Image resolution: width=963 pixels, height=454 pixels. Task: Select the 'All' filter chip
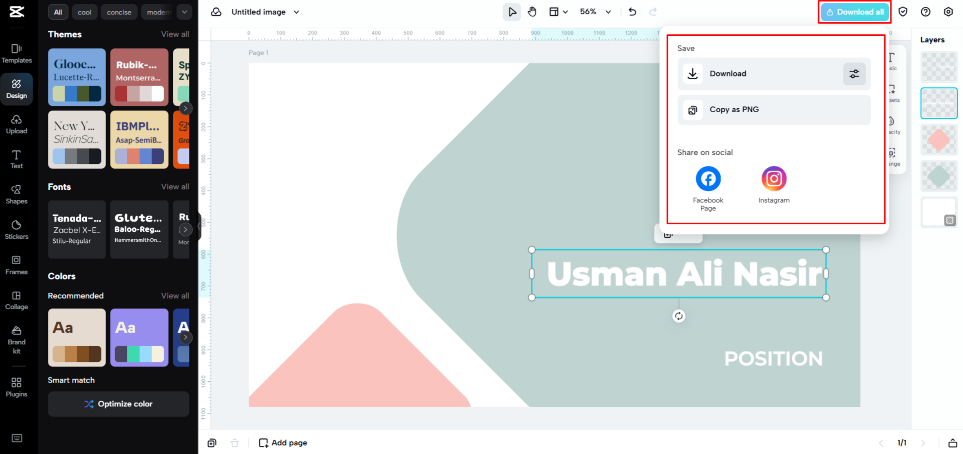click(58, 12)
